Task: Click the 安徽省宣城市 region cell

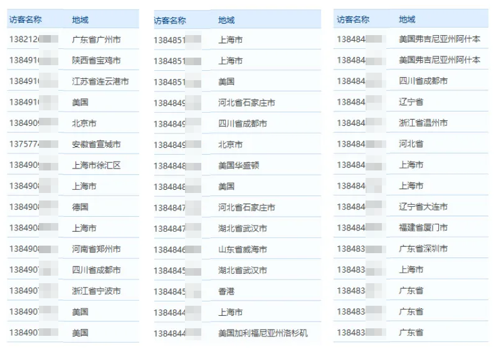Action: point(96,144)
